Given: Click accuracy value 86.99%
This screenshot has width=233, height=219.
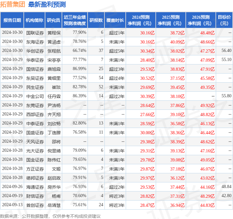Looking at the screenshot, I should [79, 69].
